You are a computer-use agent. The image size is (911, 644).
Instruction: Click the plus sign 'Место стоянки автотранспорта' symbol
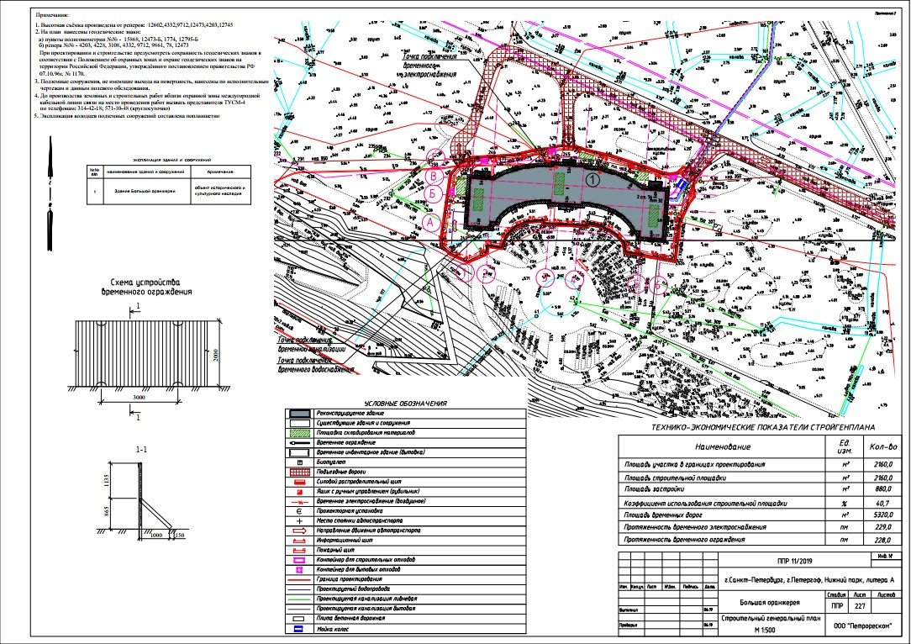(x=299, y=520)
